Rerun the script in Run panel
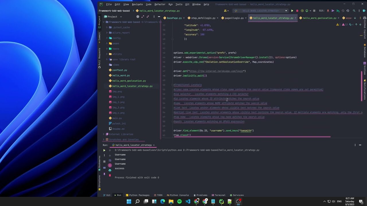The width and height of the screenshot is (367, 206). tap(104, 150)
